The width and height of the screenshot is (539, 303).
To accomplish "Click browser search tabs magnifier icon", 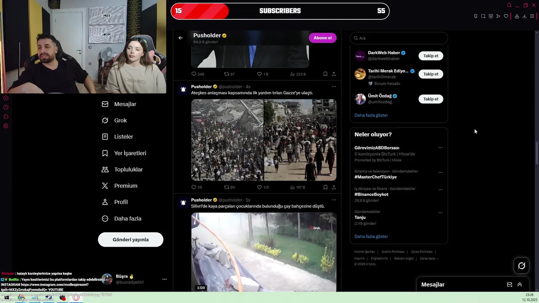I will click(510, 5).
